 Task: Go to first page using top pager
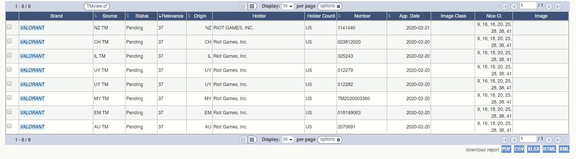(x=504, y=6)
